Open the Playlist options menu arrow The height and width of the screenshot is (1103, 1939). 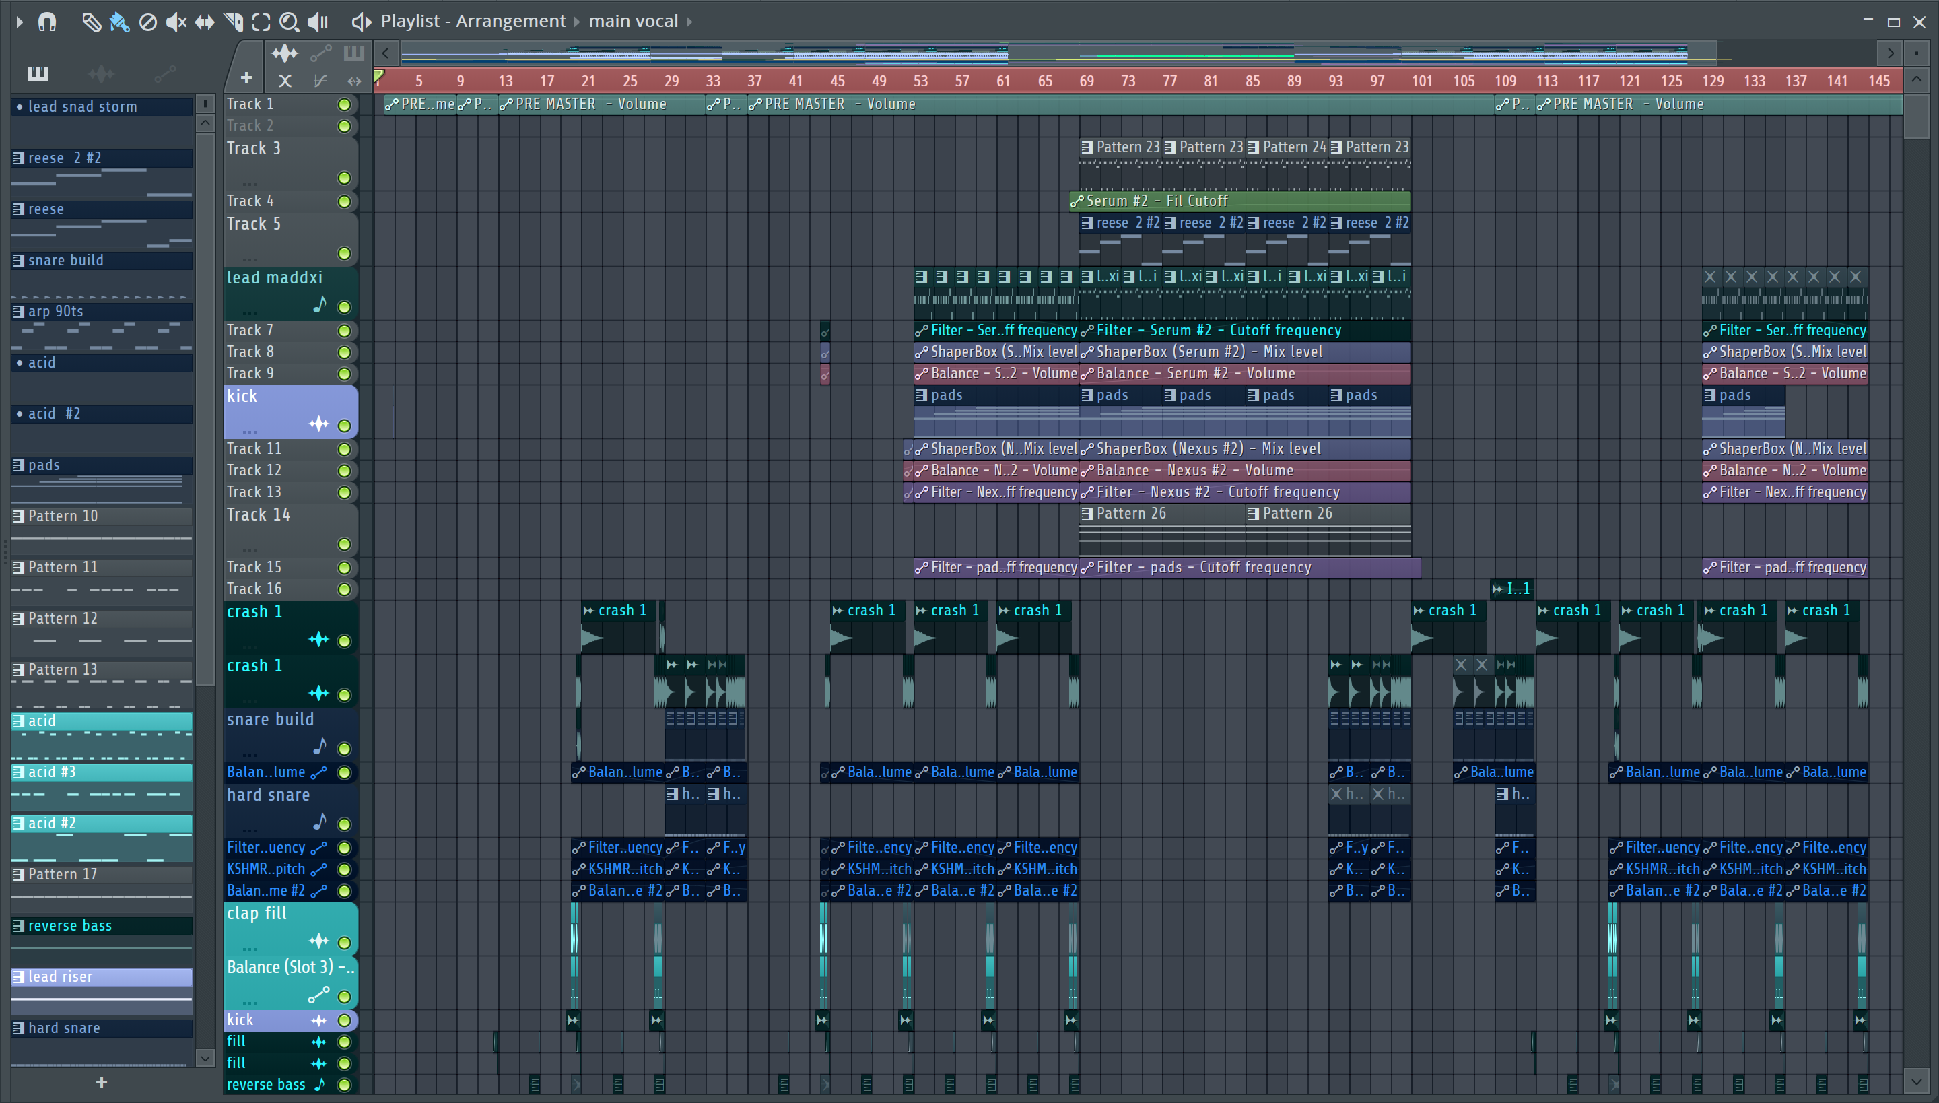(19, 22)
